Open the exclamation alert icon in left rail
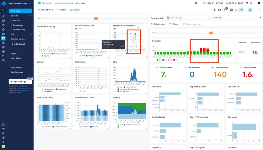The height and width of the screenshot is (150, 263). [x=3, y=29]
